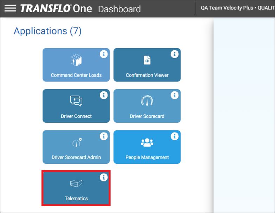Show info for Confirmation Viewer
The height and width of the screenshot is (213, 275).
point(175,54)
